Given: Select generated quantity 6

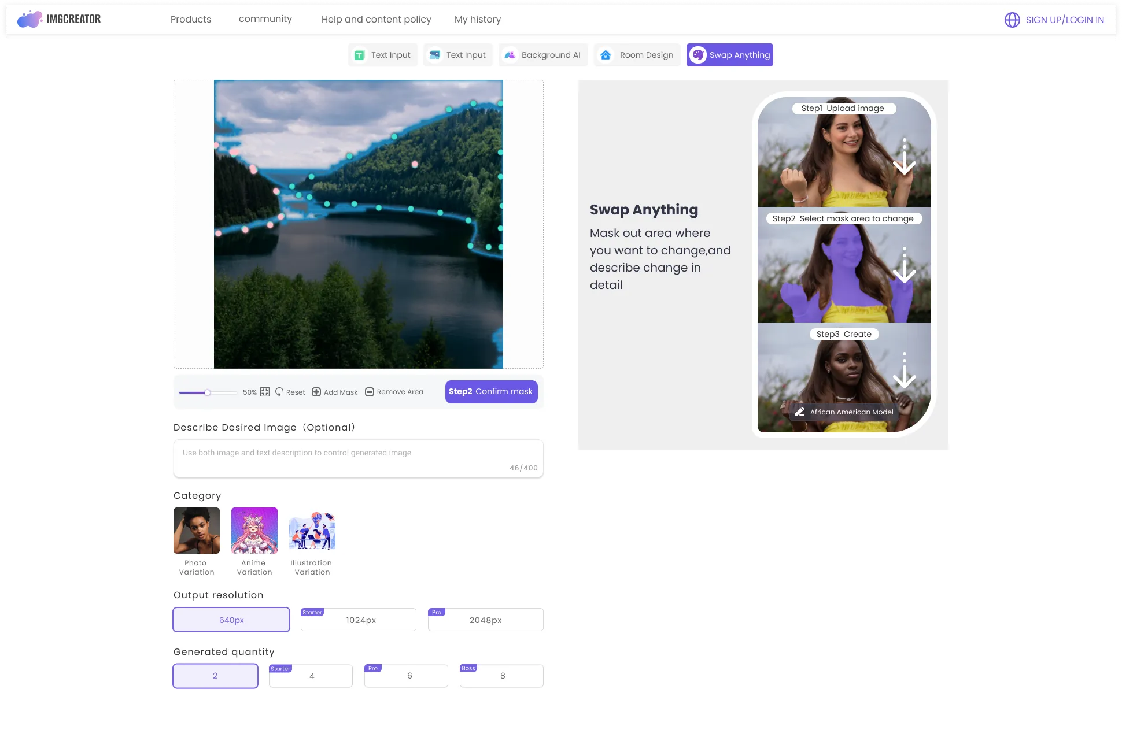Looking at the screenshot, I should pos(406,676).
